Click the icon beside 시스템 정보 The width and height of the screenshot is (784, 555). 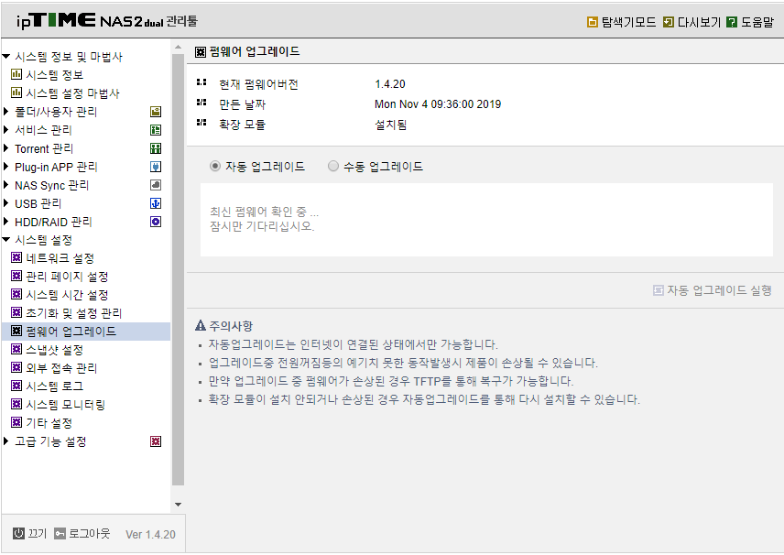point(16,75)
